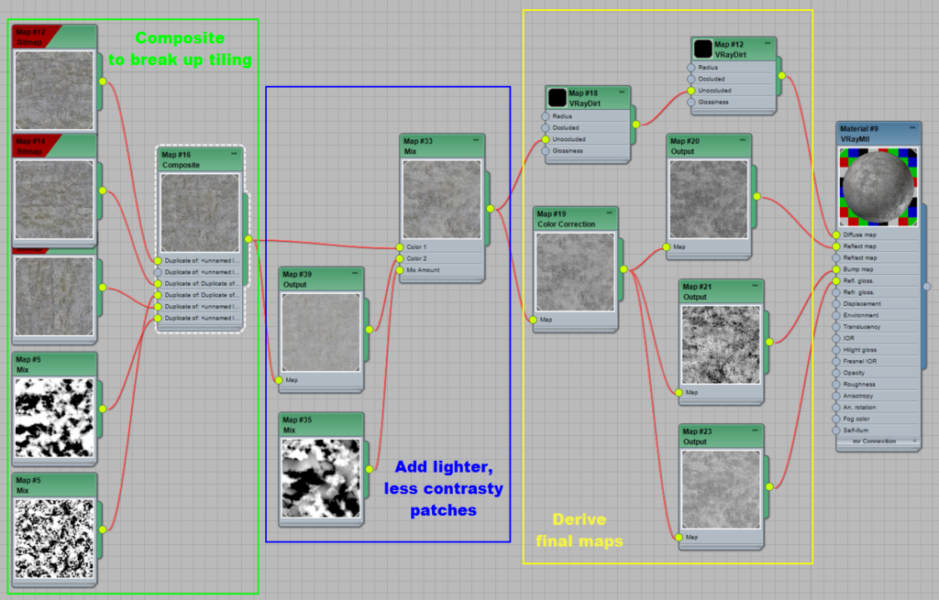
Task: Click the black swatch on Map #18 VRayDirt
Action: [x=557, y=98]
